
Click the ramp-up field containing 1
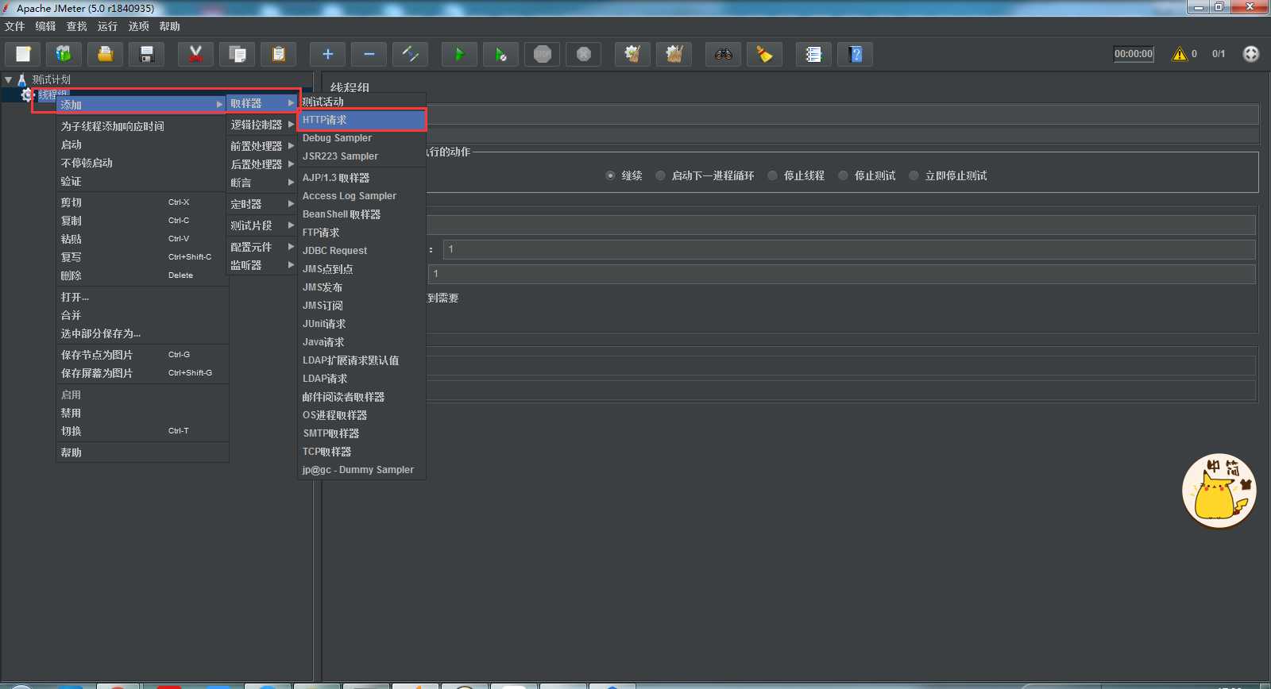848,249
